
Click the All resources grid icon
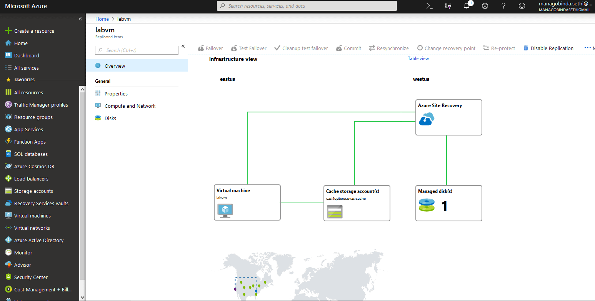(8, 92)
